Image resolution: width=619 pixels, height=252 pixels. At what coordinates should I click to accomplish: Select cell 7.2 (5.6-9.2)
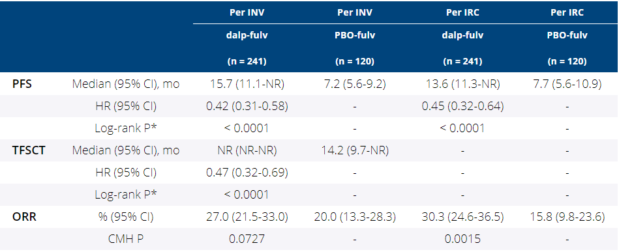point(355,85)
